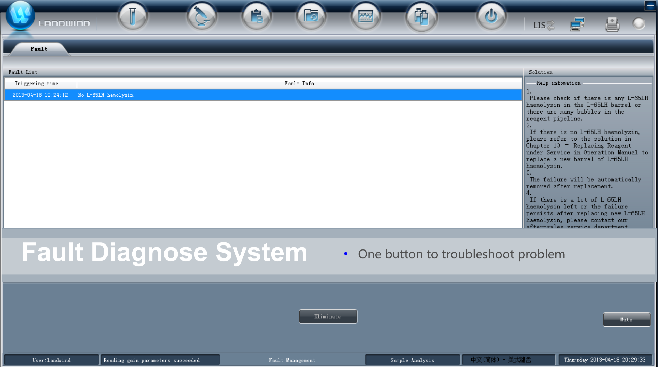
Task: Click the power shutdown icon
Action: coord(491,16)
